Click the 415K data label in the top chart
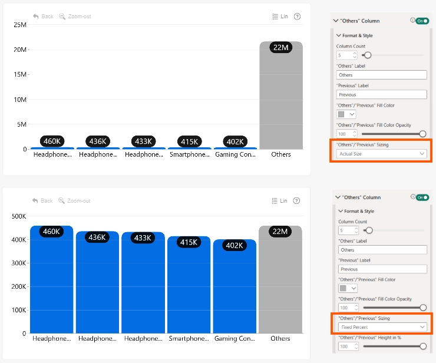The image size is (436, 363). point(189,141)
